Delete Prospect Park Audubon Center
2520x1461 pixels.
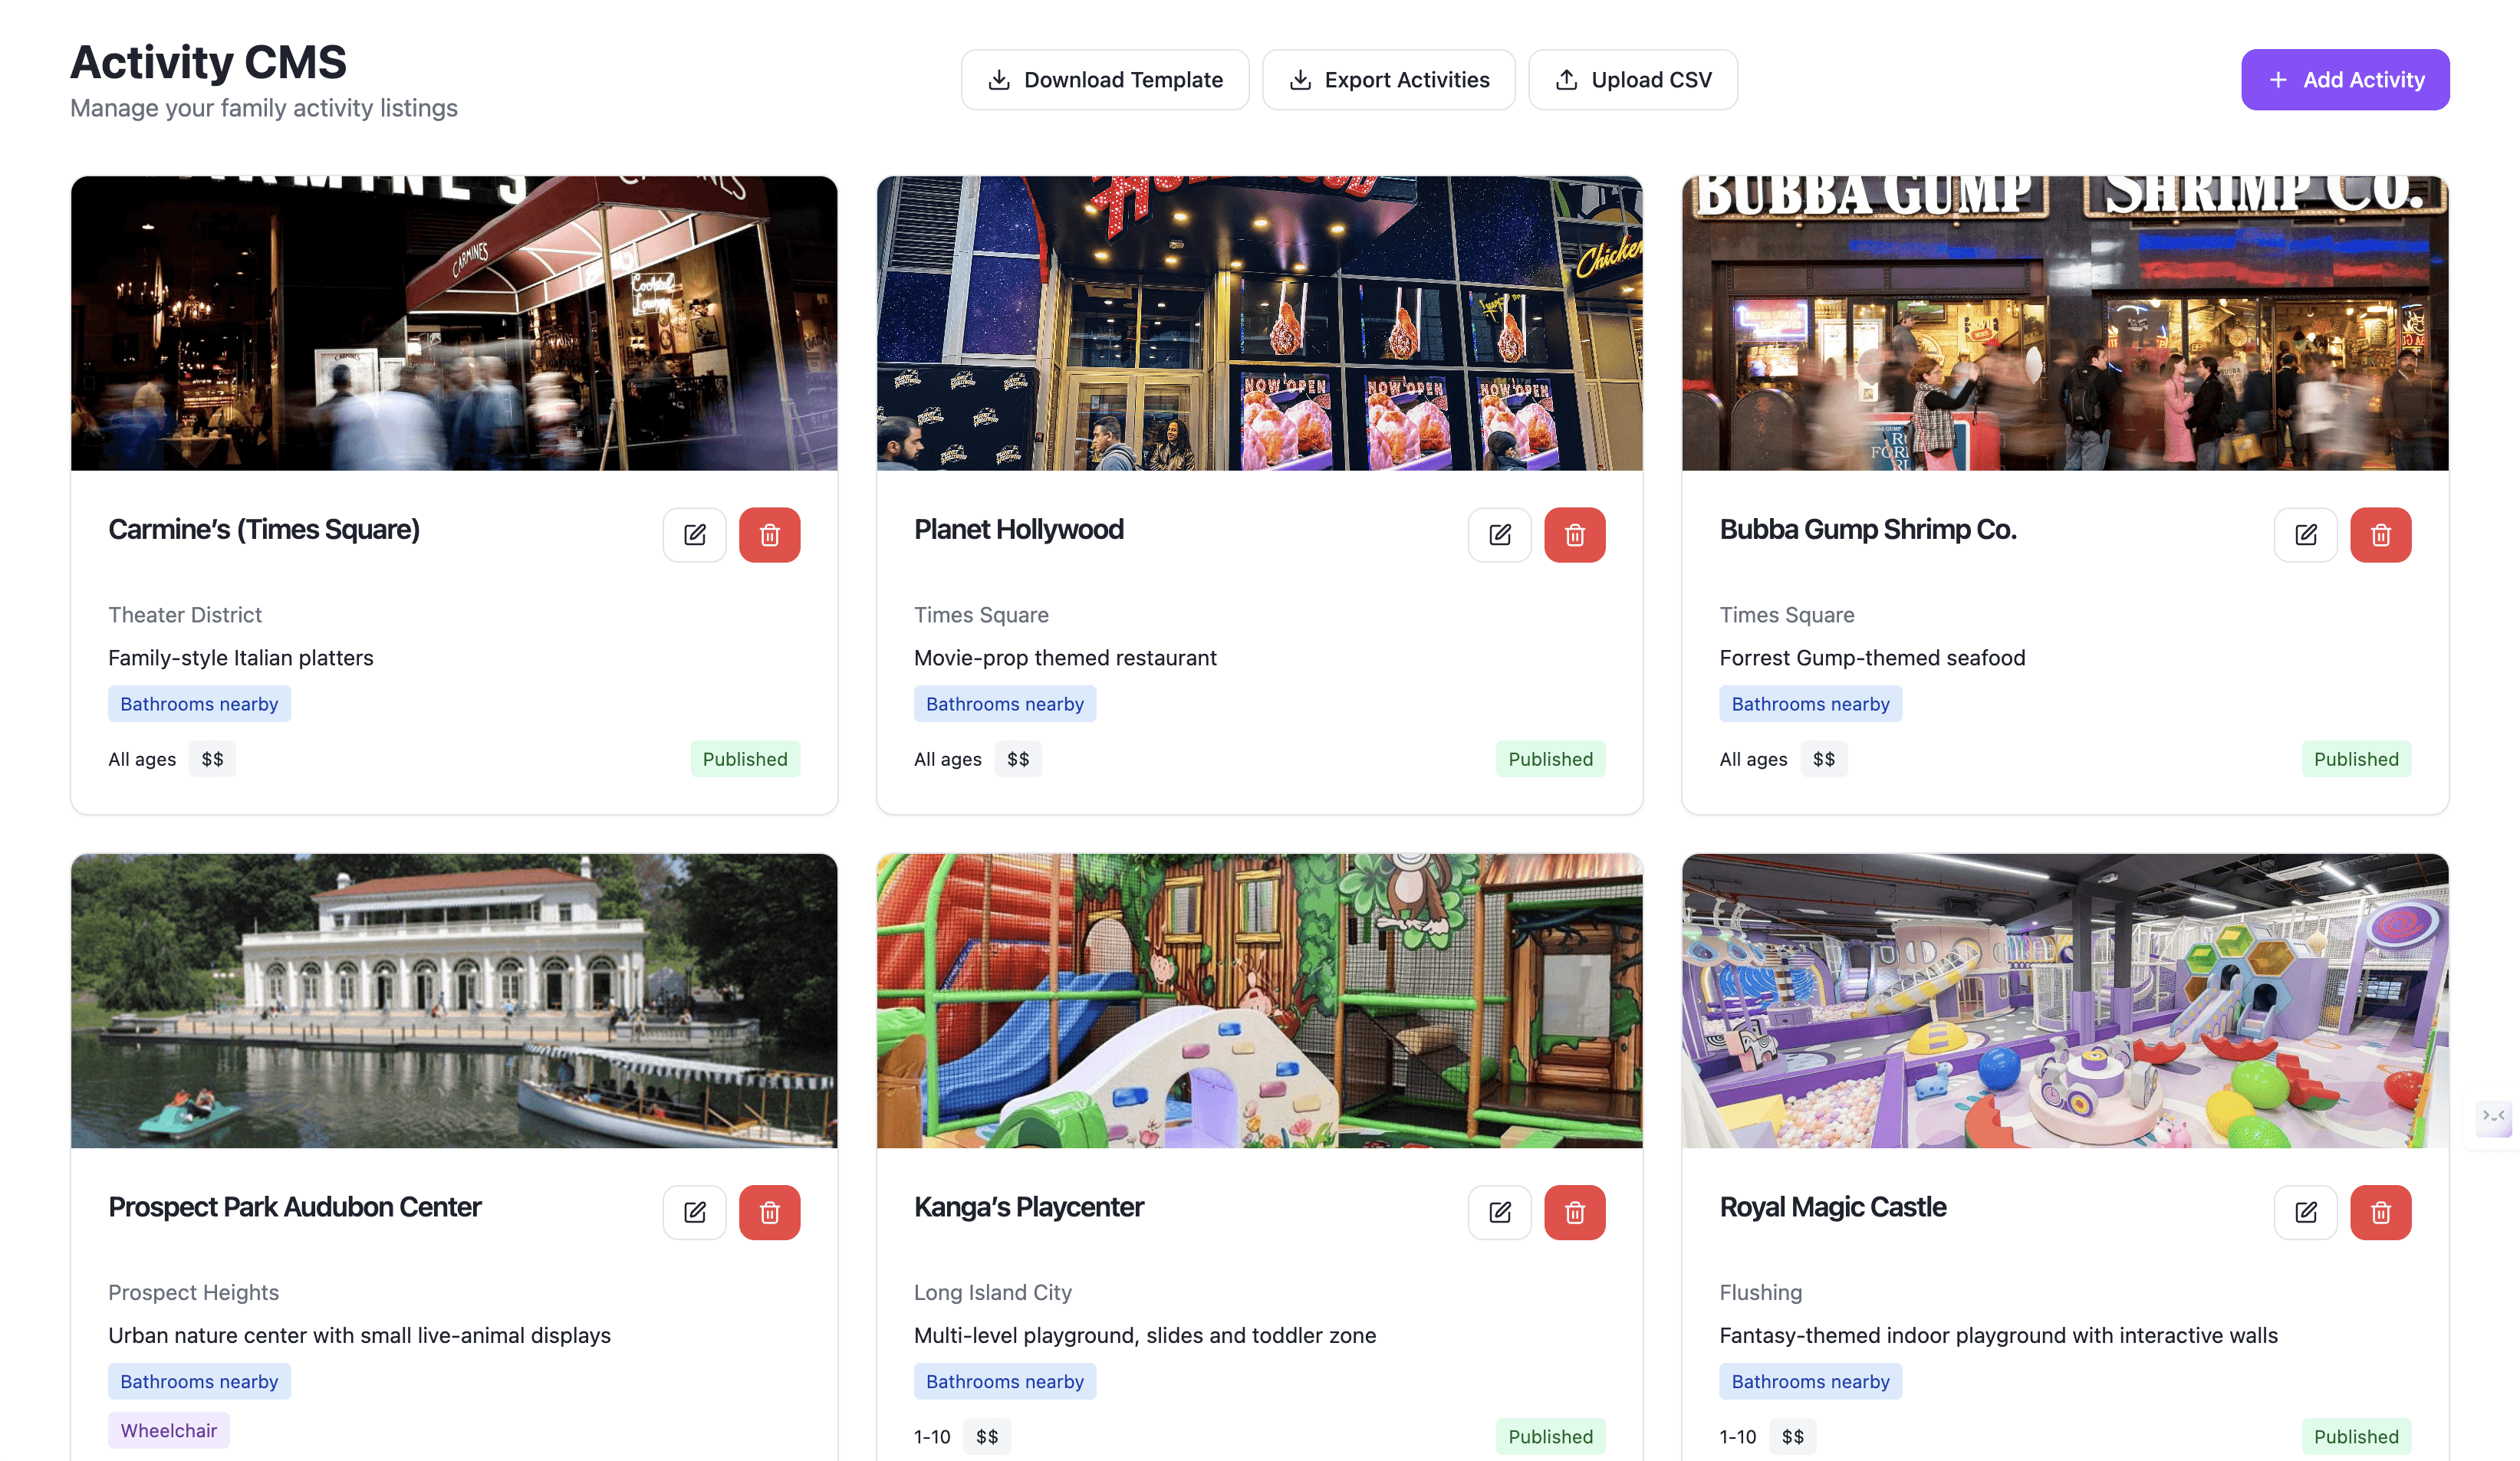[x=769, y=1212]
